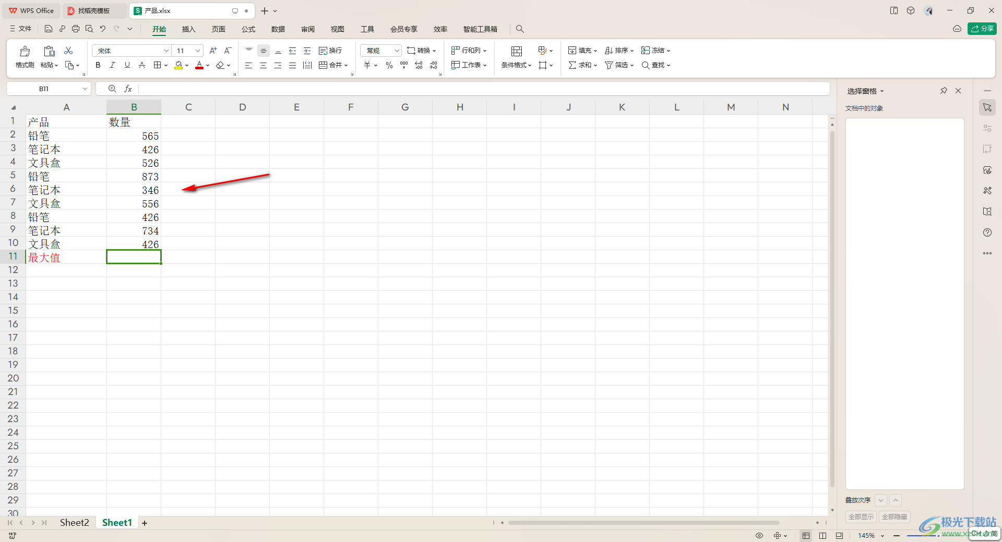Pin the Selection Pane with the pin icon
Image resolution: width=1002 pixels, height=542 pixels.
tap(944, 91)
